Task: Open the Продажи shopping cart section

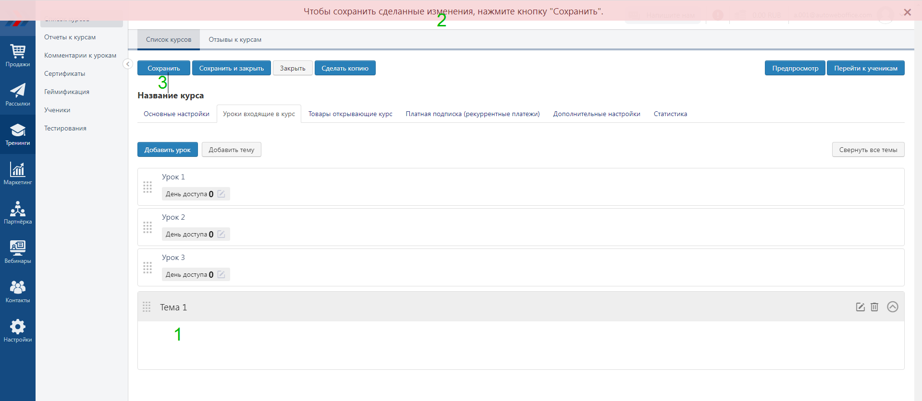Action: click(18, 56)
